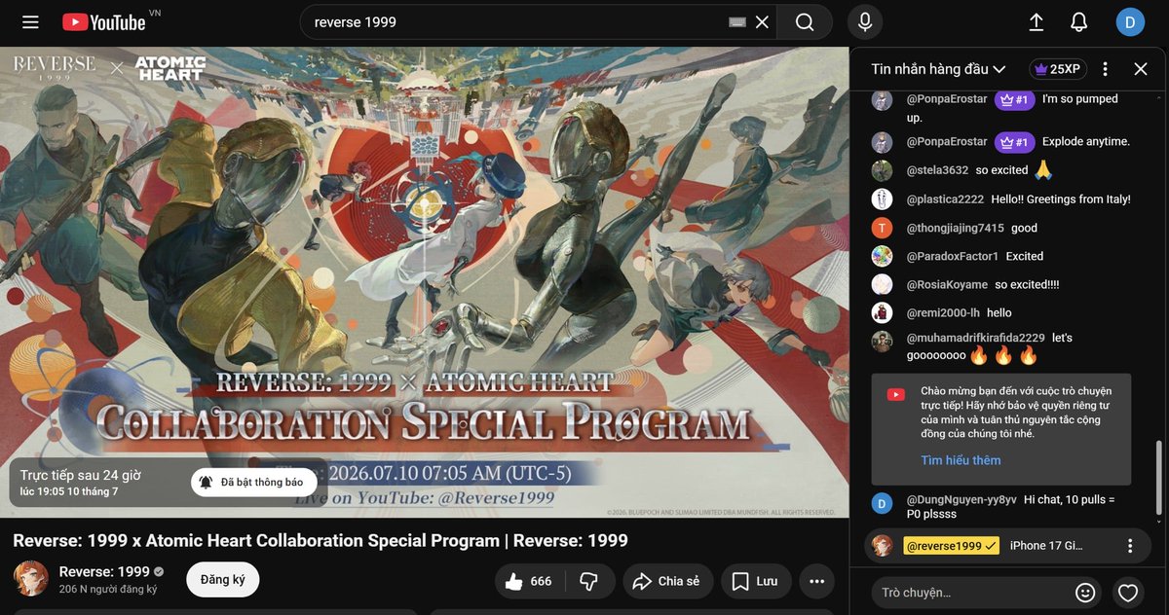This screenshot has height=615, width=1169.
Task: Dislike the video with thumbs down
Action: tap(589, 581)
